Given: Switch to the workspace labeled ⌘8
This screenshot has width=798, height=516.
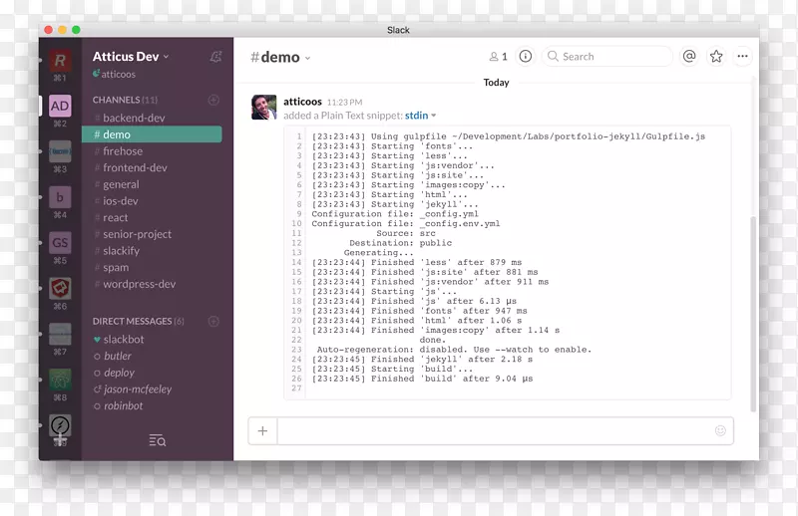Looking at the screenshot, I should click(x=60, y=380).
